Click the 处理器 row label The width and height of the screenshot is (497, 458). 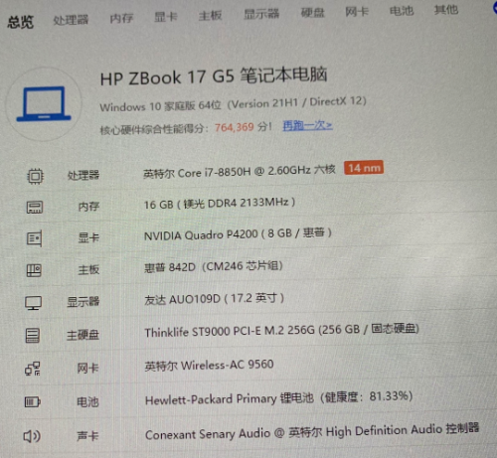point(83,175)
